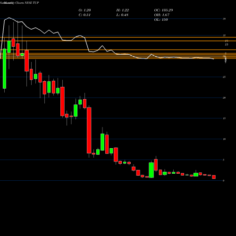Click the price axis label 0

(x=224, y=181)
